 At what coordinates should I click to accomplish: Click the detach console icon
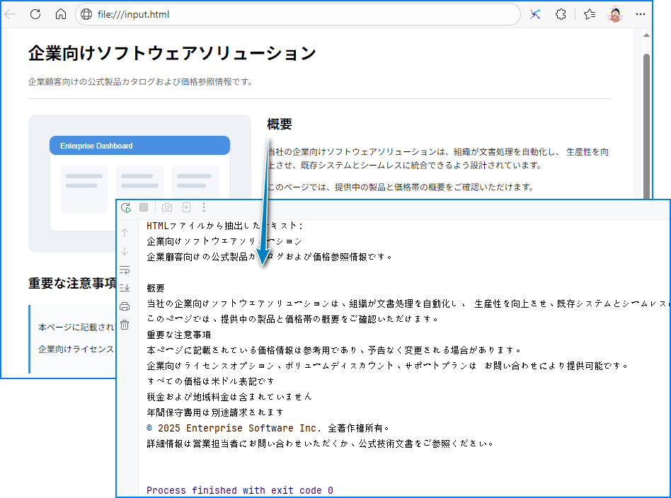coord(185,207)
